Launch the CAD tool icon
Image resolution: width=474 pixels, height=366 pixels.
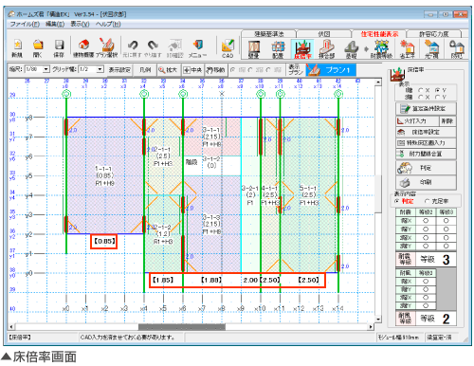click(228, 48)
